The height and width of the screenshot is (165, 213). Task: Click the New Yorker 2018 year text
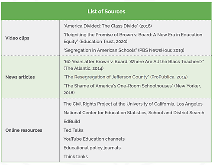coord(69,93)
